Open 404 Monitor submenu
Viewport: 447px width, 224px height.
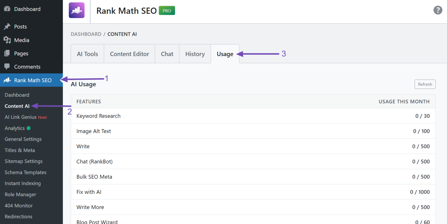pos(19,206)
